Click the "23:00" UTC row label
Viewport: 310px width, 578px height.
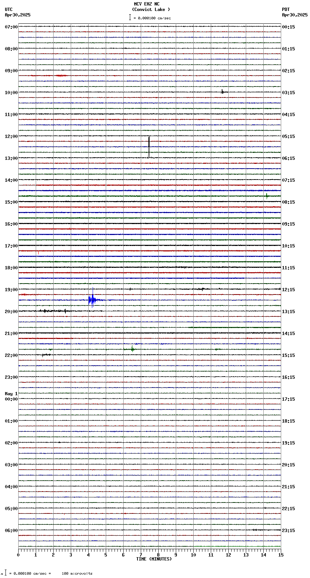tap(11, 377)
